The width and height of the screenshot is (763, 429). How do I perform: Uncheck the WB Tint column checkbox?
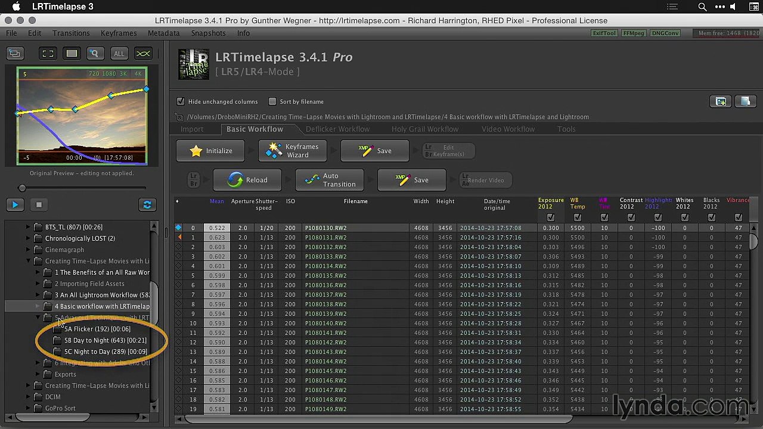[x=604, y=217]
